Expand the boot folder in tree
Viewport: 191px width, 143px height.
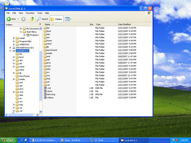(14, 57)
